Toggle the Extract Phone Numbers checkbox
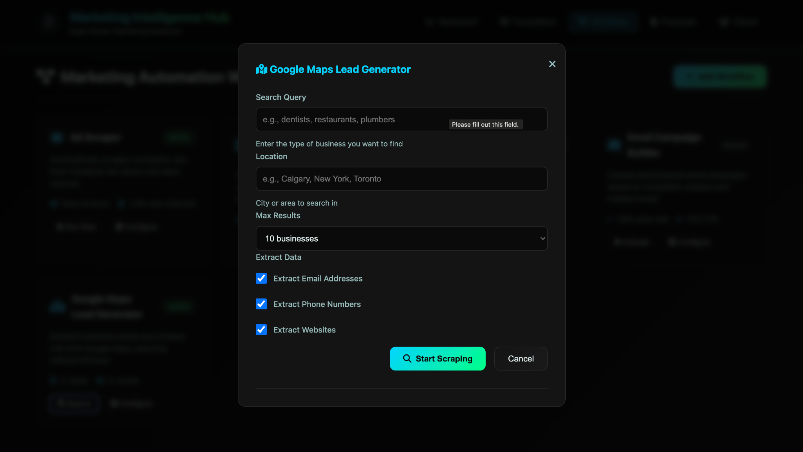803x452 pixels. [x=261, y=304]
